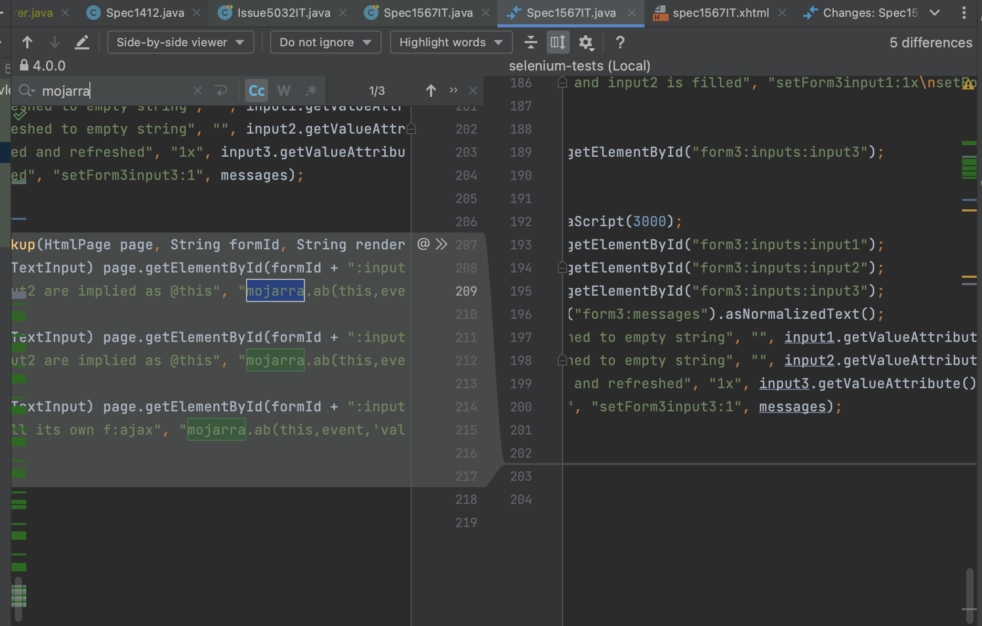Open the Do not ignore whitespace dropdown
This screenshot has height=626, width=982.
point(325,42)
